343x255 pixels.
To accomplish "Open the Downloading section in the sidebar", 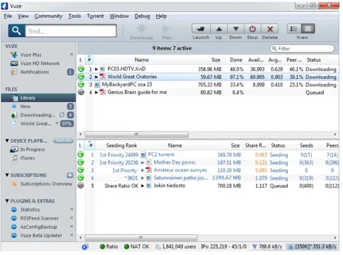I will pyautogui.click(x=37, y=115).
